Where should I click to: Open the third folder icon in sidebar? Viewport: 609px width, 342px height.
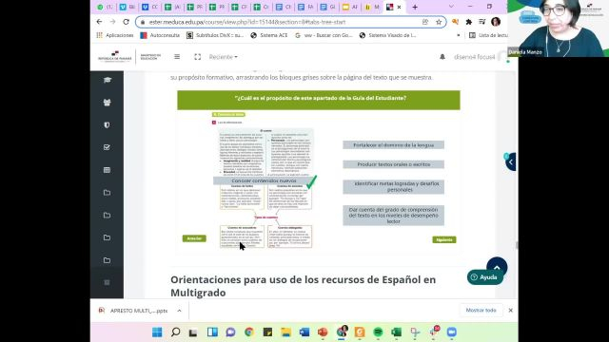tap(107, 237)
